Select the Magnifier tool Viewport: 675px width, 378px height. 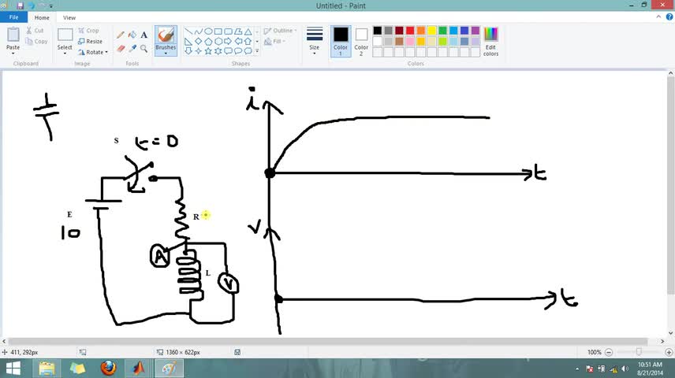coord(144,49)
